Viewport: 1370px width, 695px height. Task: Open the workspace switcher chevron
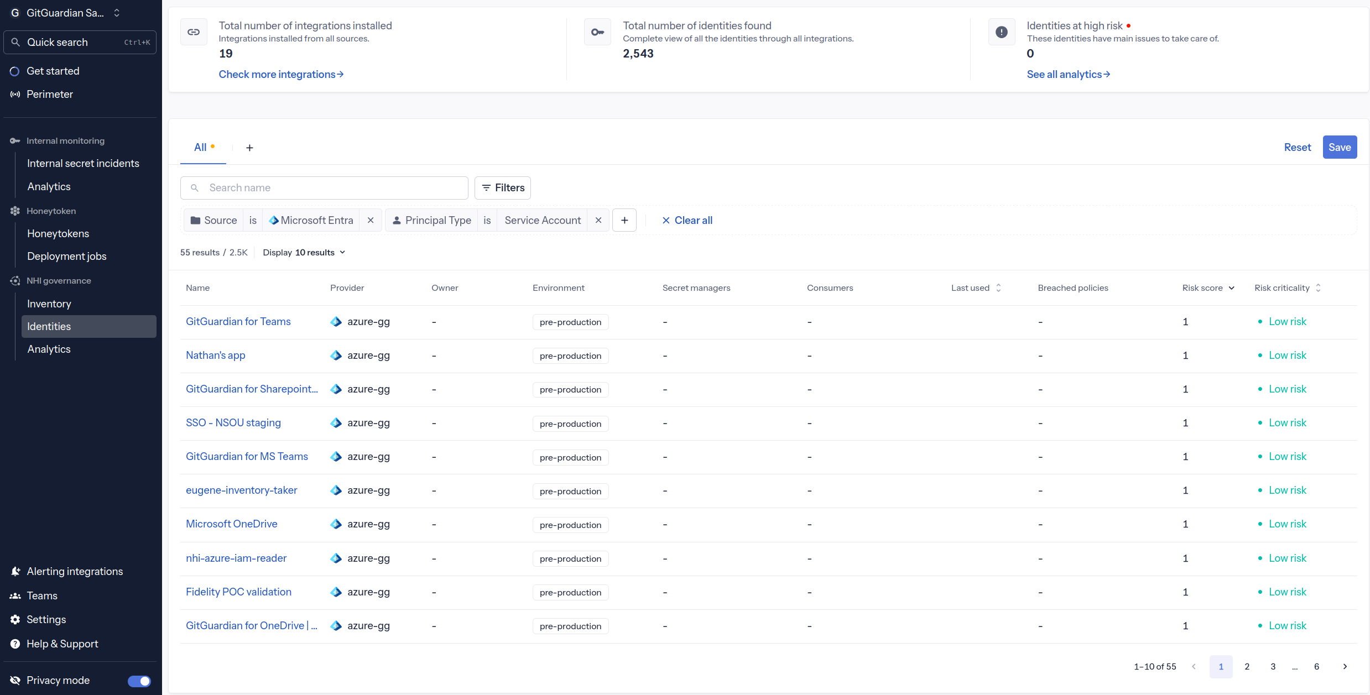click(116, 13)
